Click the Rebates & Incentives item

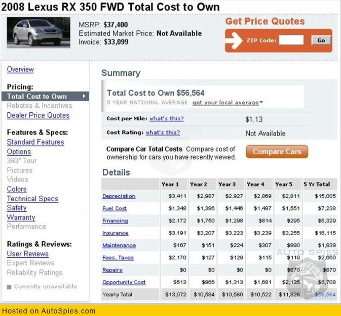point(40,106)
